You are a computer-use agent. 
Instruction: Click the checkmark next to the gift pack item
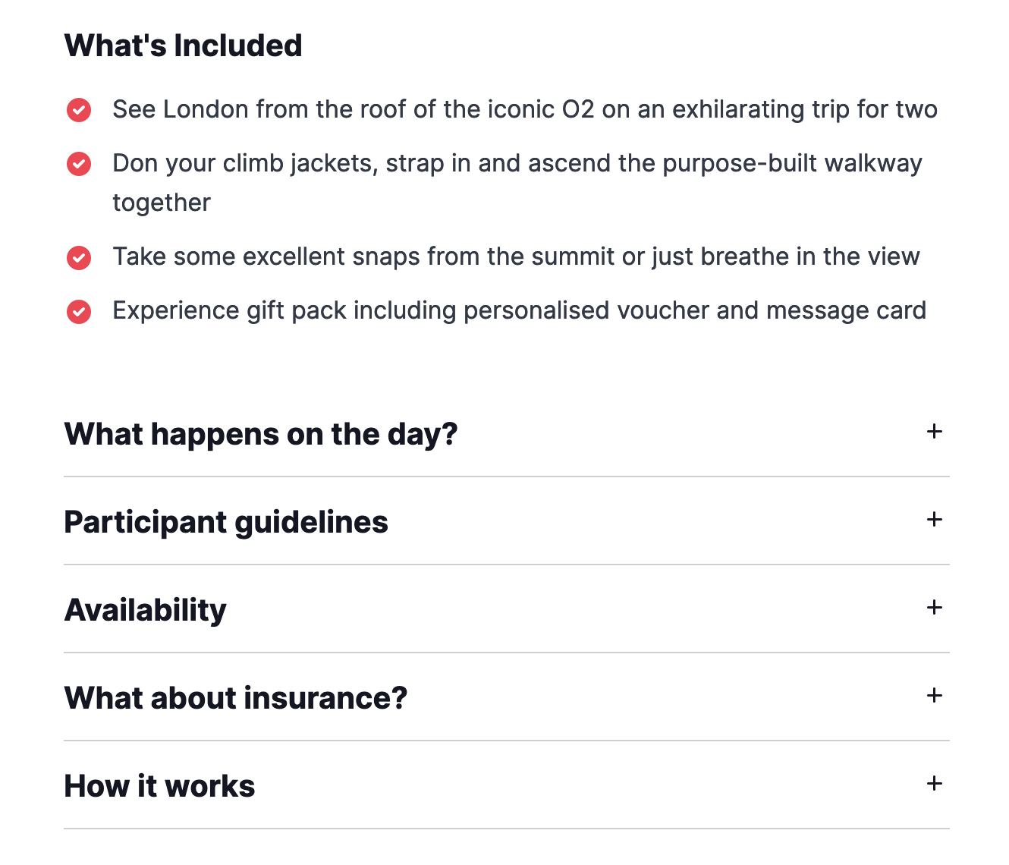pyautogui.click(x=79, y=311)
